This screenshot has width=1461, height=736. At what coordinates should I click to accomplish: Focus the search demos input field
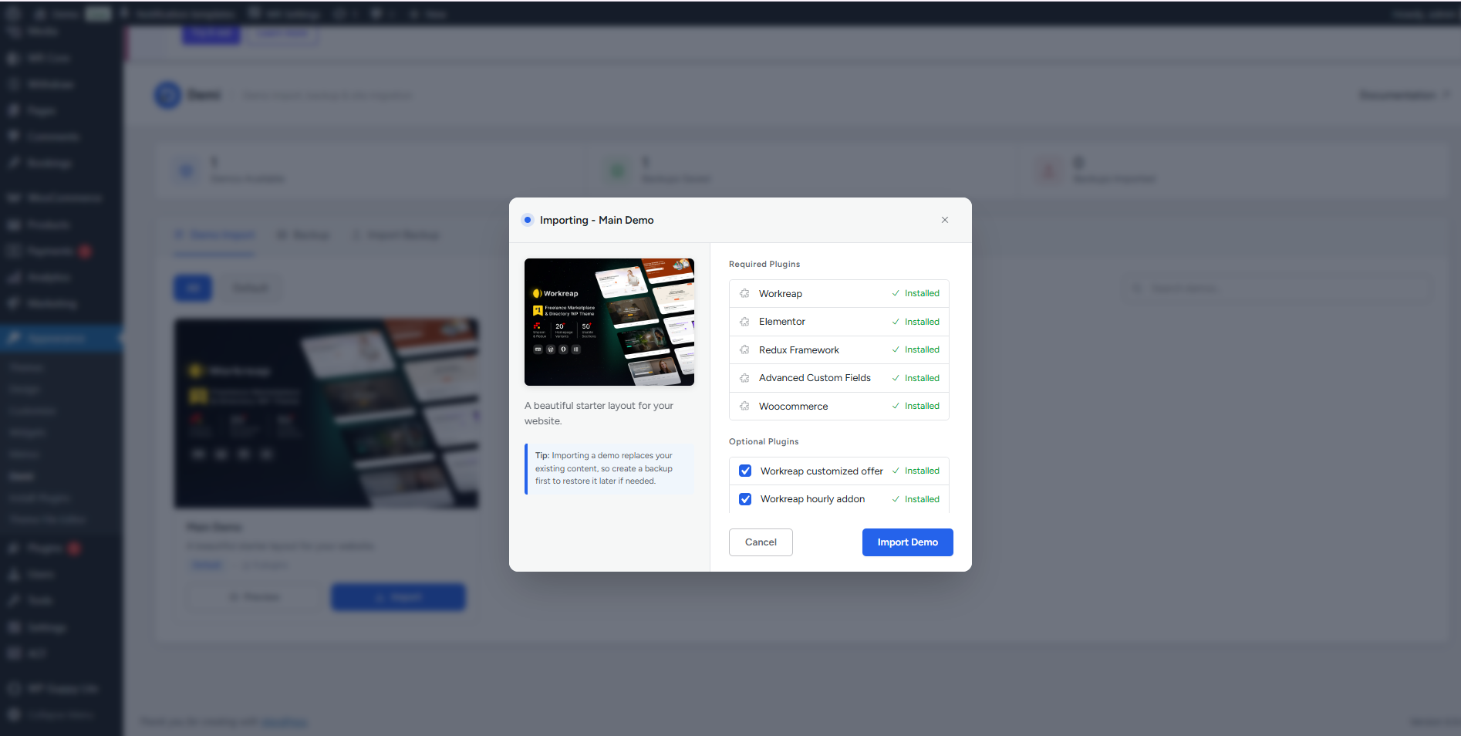click(x=1280, y=288)
